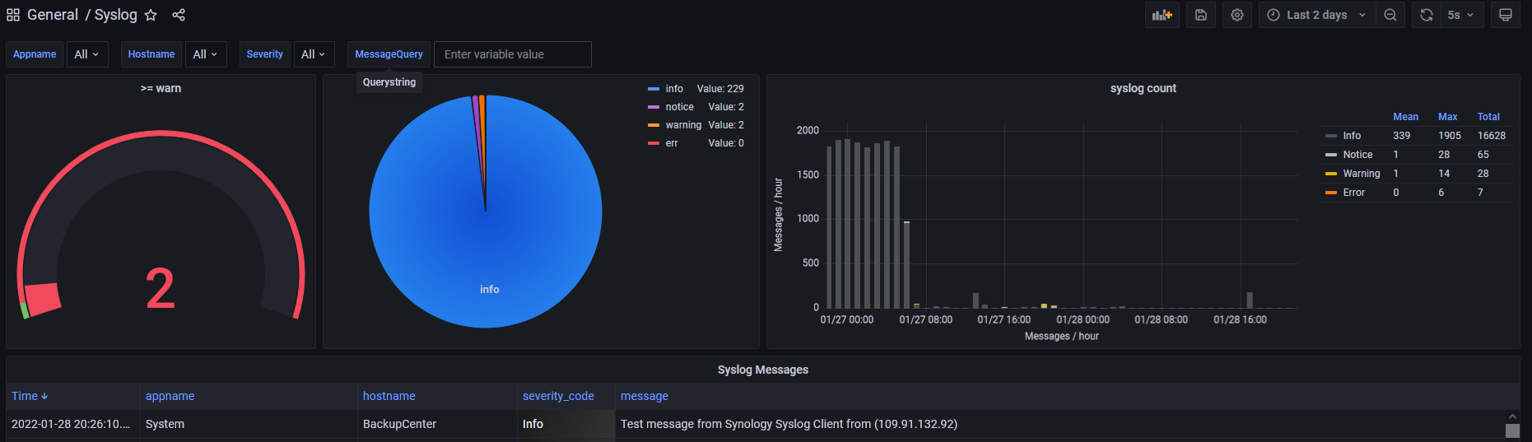Open the Severity filter dropdown
This screenshot has width=1532, height=442.
point(314,54)
